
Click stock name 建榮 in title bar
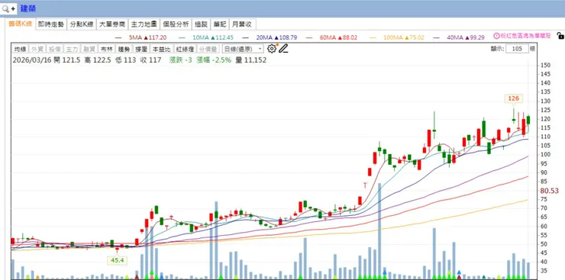[x=28, y=8]
